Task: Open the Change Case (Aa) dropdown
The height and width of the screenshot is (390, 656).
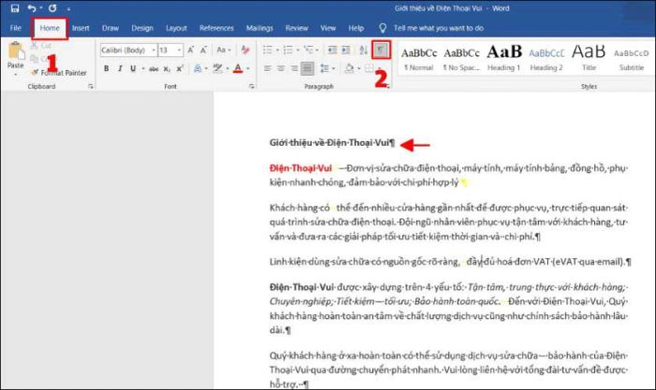Action: point(223,51)
